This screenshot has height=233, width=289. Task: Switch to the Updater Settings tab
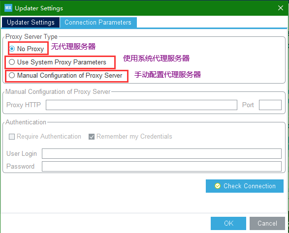pos(31,23)
